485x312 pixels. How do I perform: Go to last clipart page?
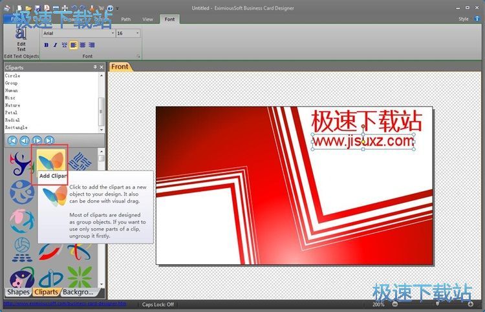(x=49, y=141)
